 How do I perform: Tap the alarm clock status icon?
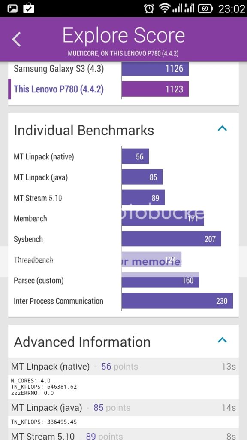coord(149,9)
